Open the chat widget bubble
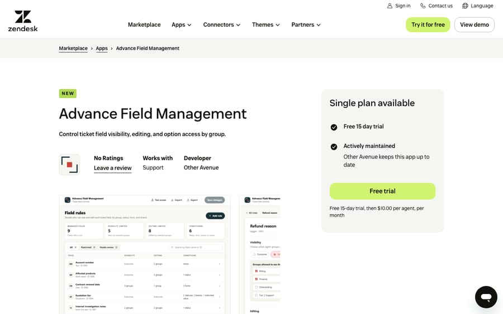The image size is (503, 314). pos(486,297)
